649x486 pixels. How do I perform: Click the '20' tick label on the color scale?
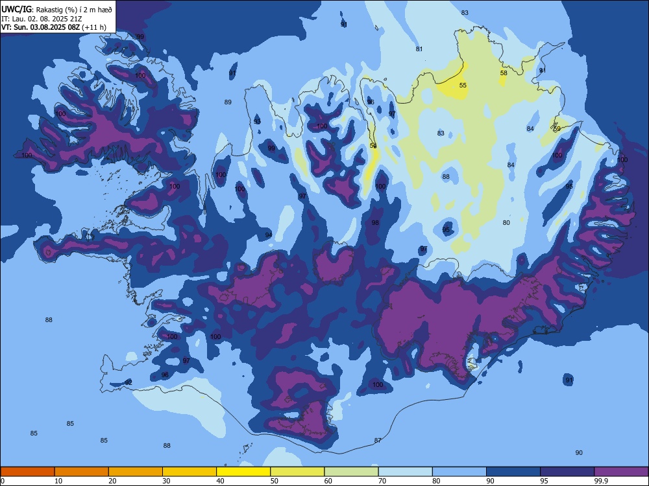click(112, 481)
